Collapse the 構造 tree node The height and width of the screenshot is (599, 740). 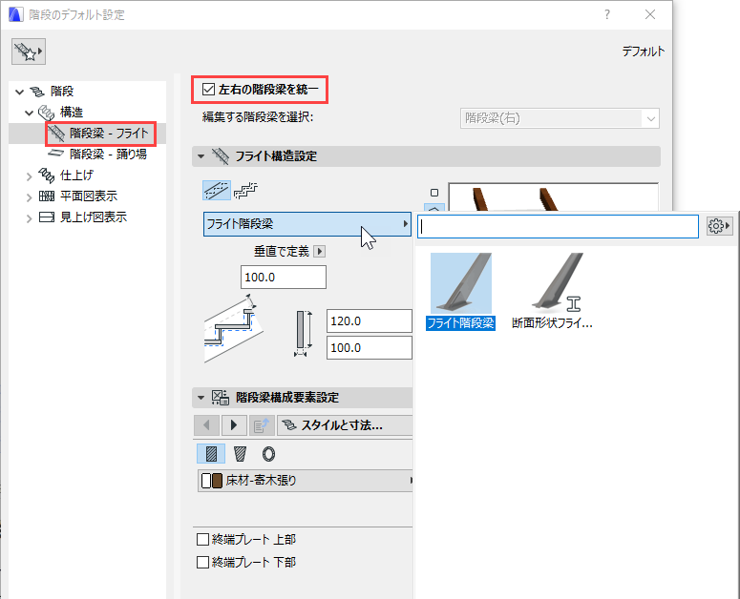coord(30,113)
